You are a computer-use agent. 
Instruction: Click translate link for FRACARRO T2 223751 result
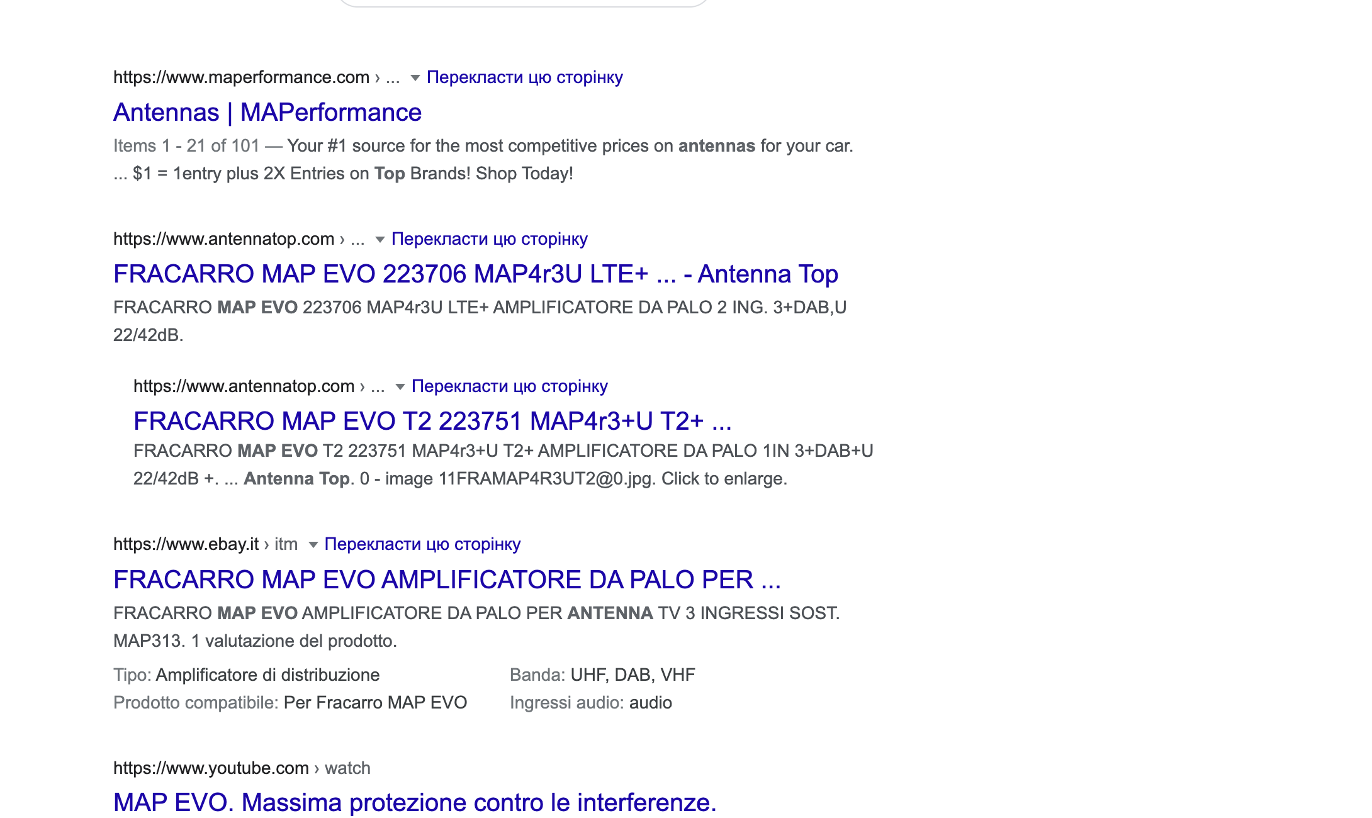click(509, 386)
